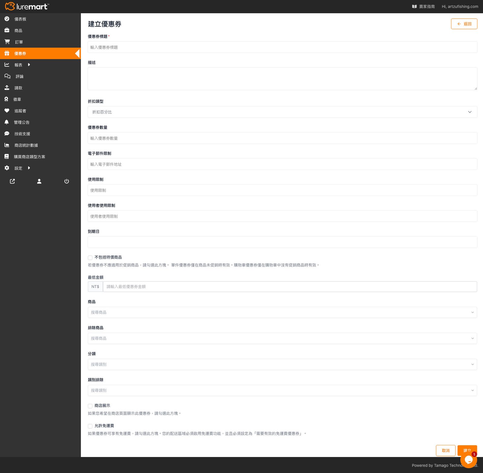Open the 分類 search category dropdown
Screen dimensions: 483x473
pyautogui.click(x=282, y=364)
